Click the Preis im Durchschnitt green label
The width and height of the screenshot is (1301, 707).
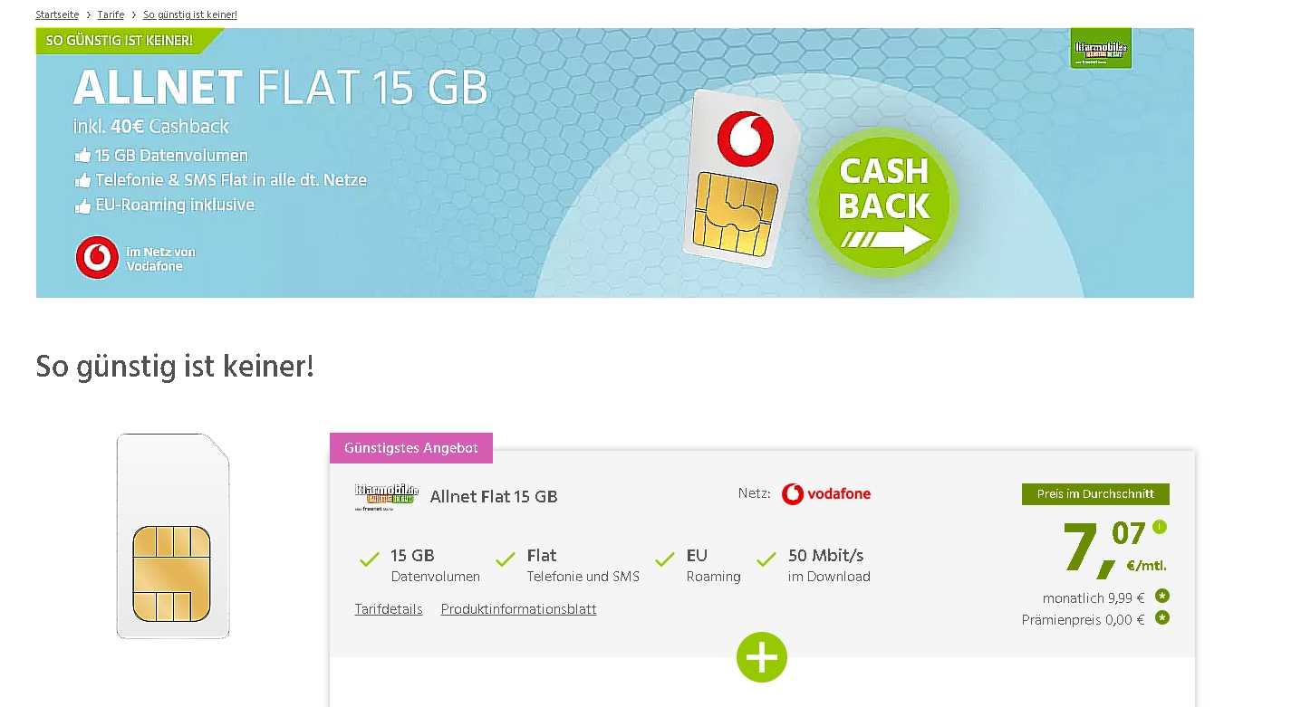click(x=1095, y=494)
